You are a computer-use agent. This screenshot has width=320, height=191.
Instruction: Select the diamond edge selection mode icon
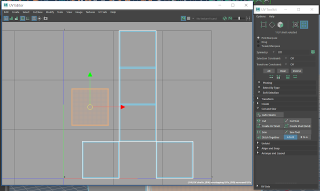pyautogui.click(x=272, y=24)
